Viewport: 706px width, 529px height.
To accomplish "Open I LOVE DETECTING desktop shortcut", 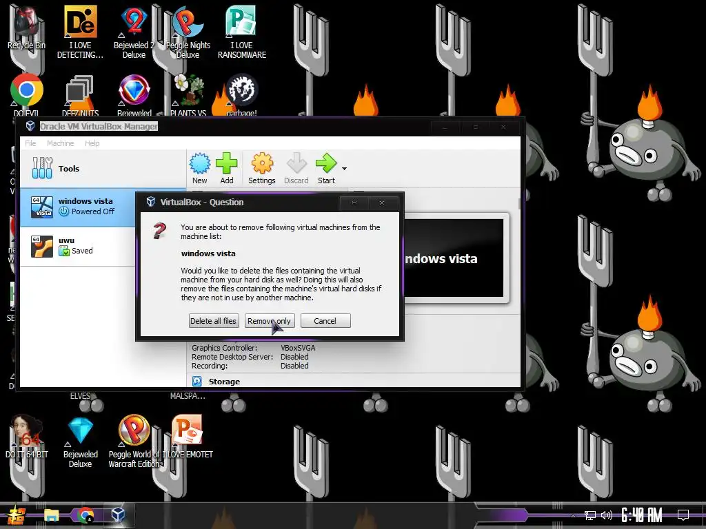I will click(x=80, y=32).
